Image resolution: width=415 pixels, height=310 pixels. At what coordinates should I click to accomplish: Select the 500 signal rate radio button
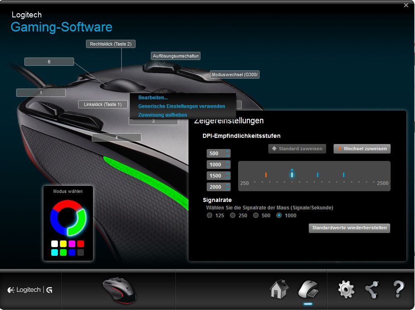coord(256,215)
